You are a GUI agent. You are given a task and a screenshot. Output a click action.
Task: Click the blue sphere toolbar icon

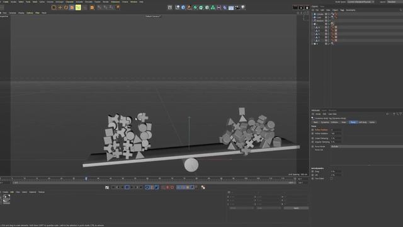click(x=183, y=8)
